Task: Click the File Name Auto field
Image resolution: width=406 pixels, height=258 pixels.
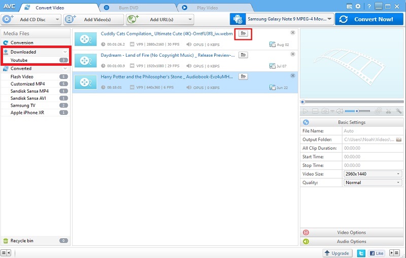Action: point(373,131)
